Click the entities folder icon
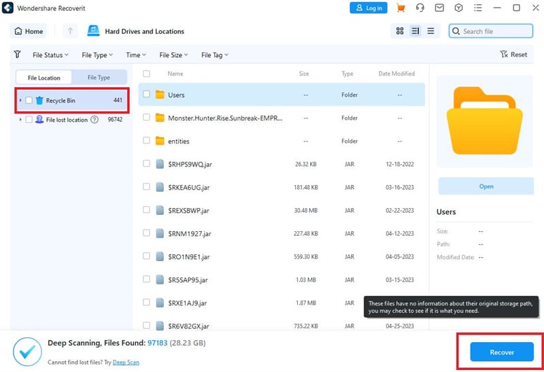Screen dimensions: 544x372 pos(160,141)
